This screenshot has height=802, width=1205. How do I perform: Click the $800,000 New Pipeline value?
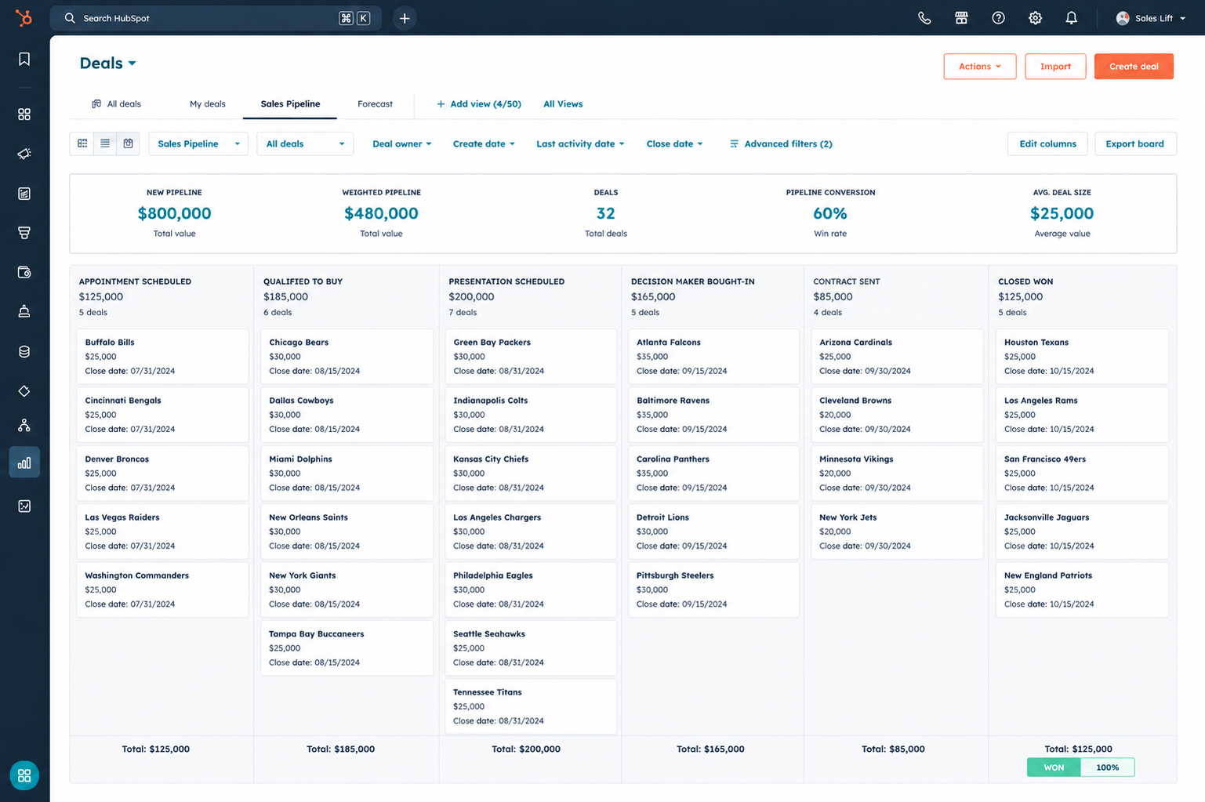coord(174,213)
